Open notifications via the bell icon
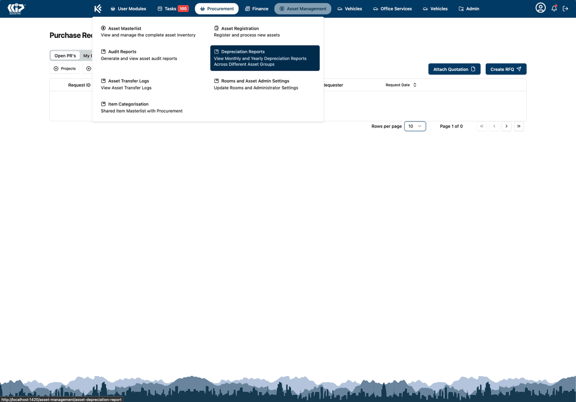Screen dimensions: 576x402 [x=554, y=8]
